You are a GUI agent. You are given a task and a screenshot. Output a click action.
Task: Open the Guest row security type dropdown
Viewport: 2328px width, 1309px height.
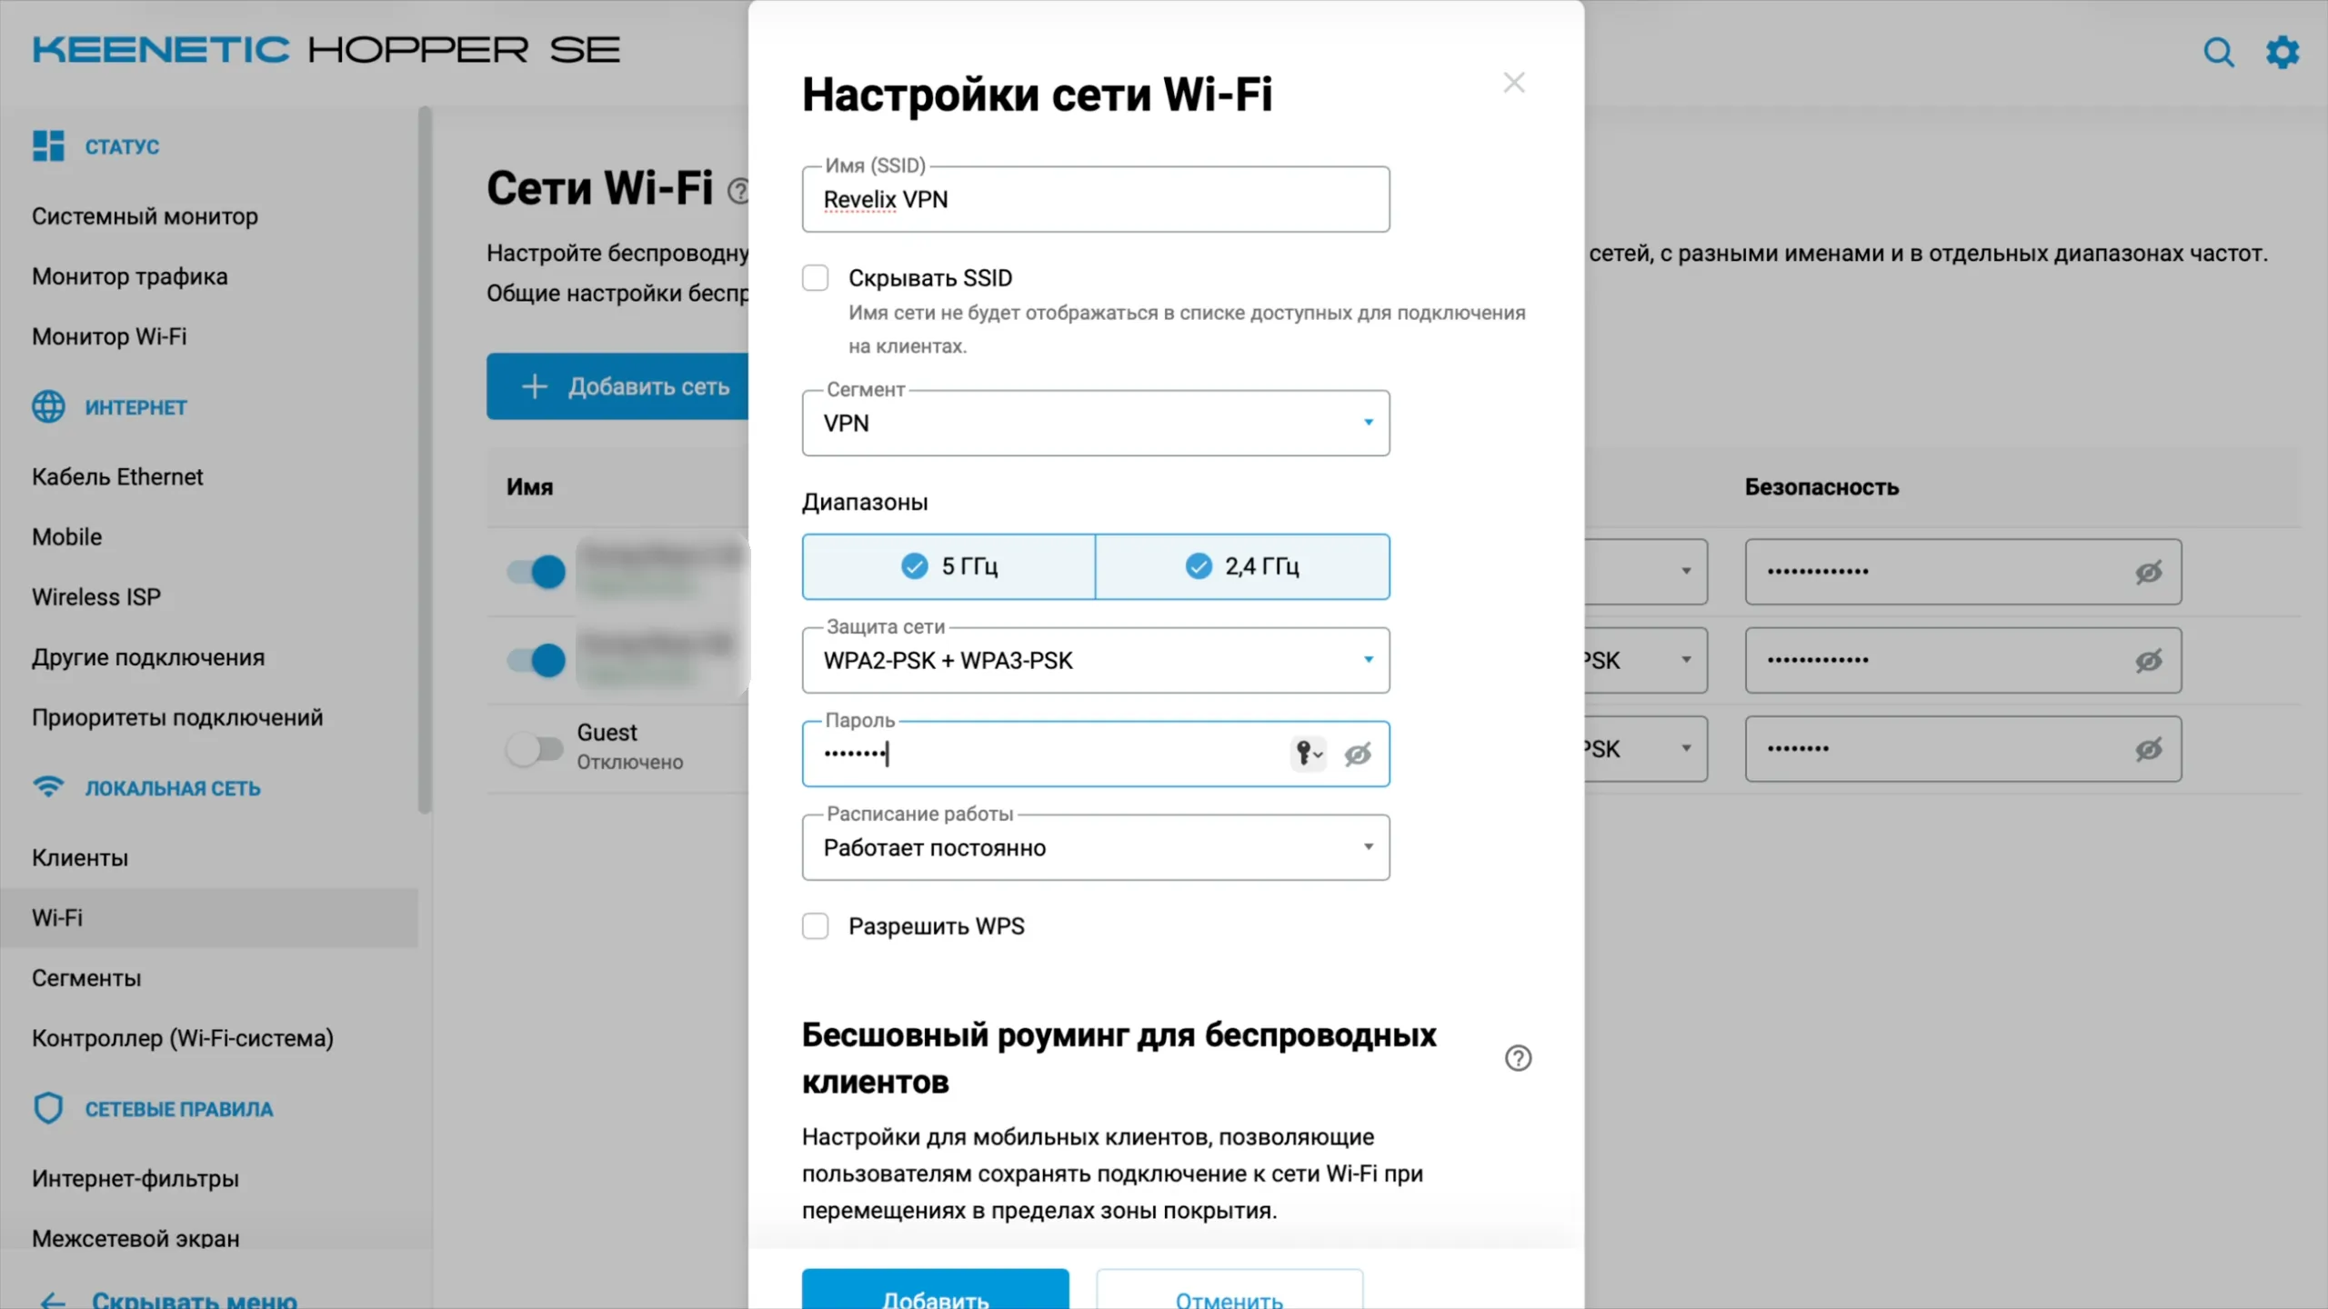coord(1646,749)
